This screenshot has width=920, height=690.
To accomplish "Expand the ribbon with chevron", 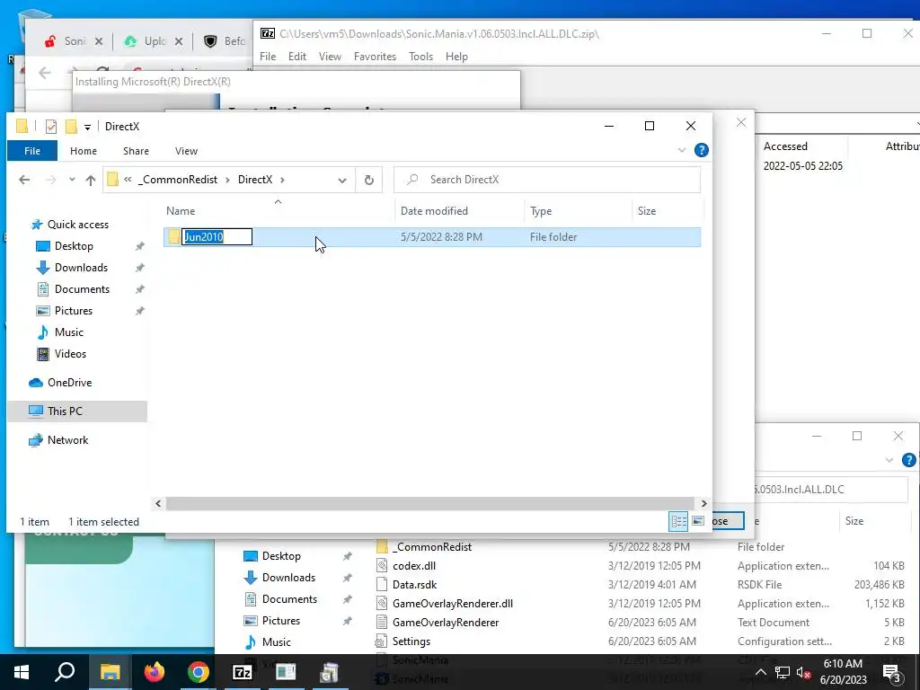I will point(682,151).
